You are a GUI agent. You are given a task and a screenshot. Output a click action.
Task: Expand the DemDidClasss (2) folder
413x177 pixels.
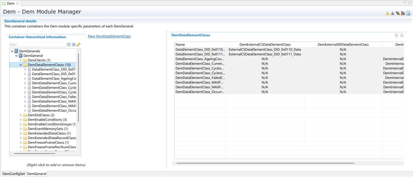(x=21, y=115)
